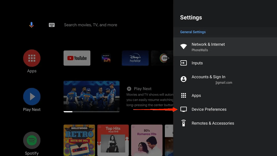Click the Settings panel title

(x=191, y=17)
